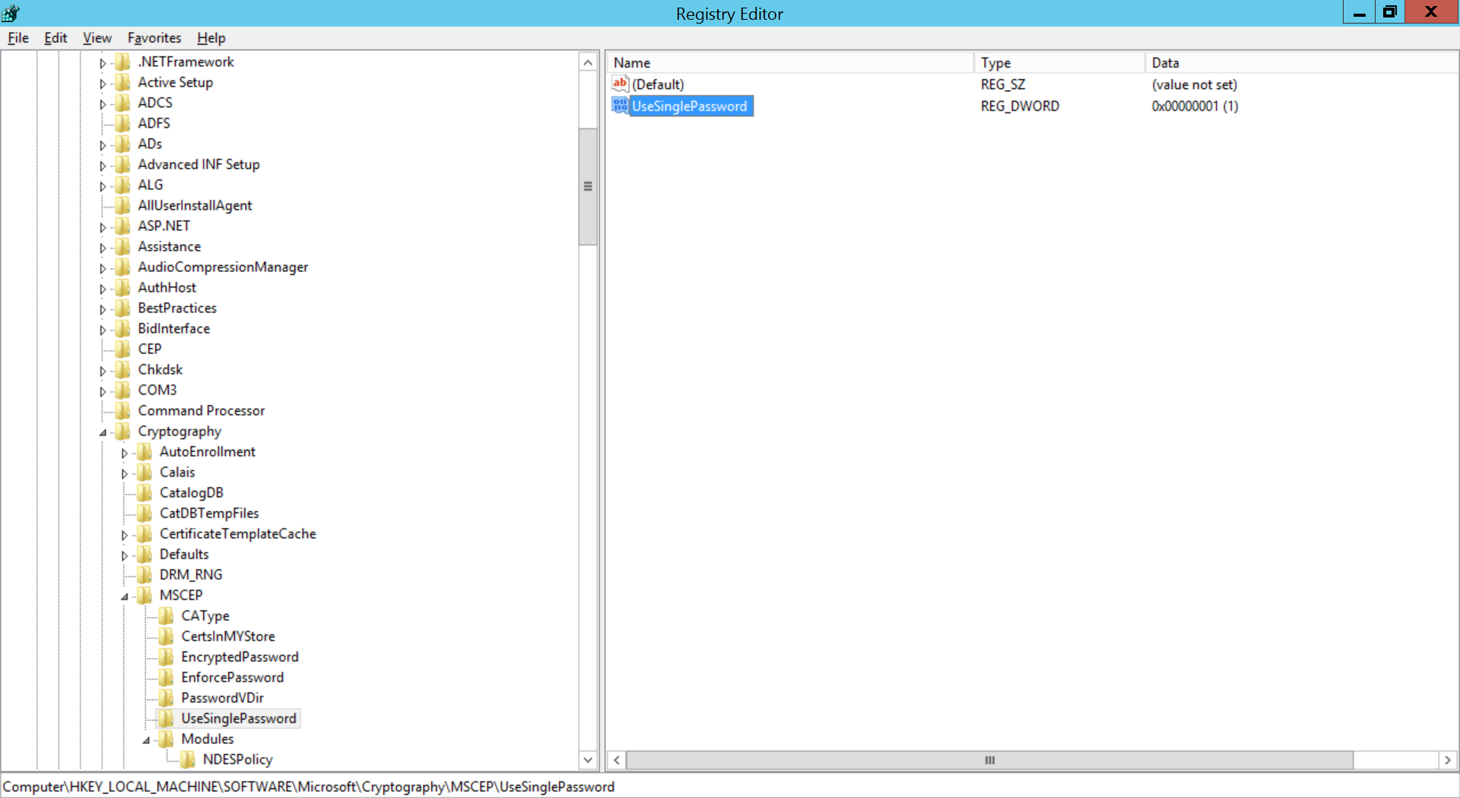This screenshot has height=798, width=1460.
Task: Click the ab string icon beside (Default)
Action: tap(619, 84)
